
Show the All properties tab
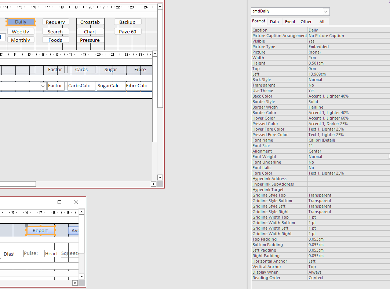[x=322, y=22]
